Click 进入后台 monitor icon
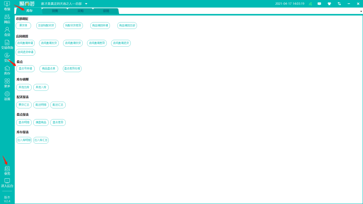Screen dimensions: 363x204 7,181
